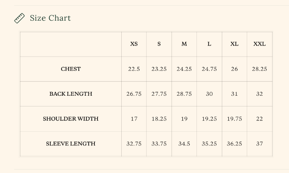Image resolution: width=289 pixels, height=173 pixels.
Task: Click the SLEEVE LENGTH row label
Action: point(71,144)
